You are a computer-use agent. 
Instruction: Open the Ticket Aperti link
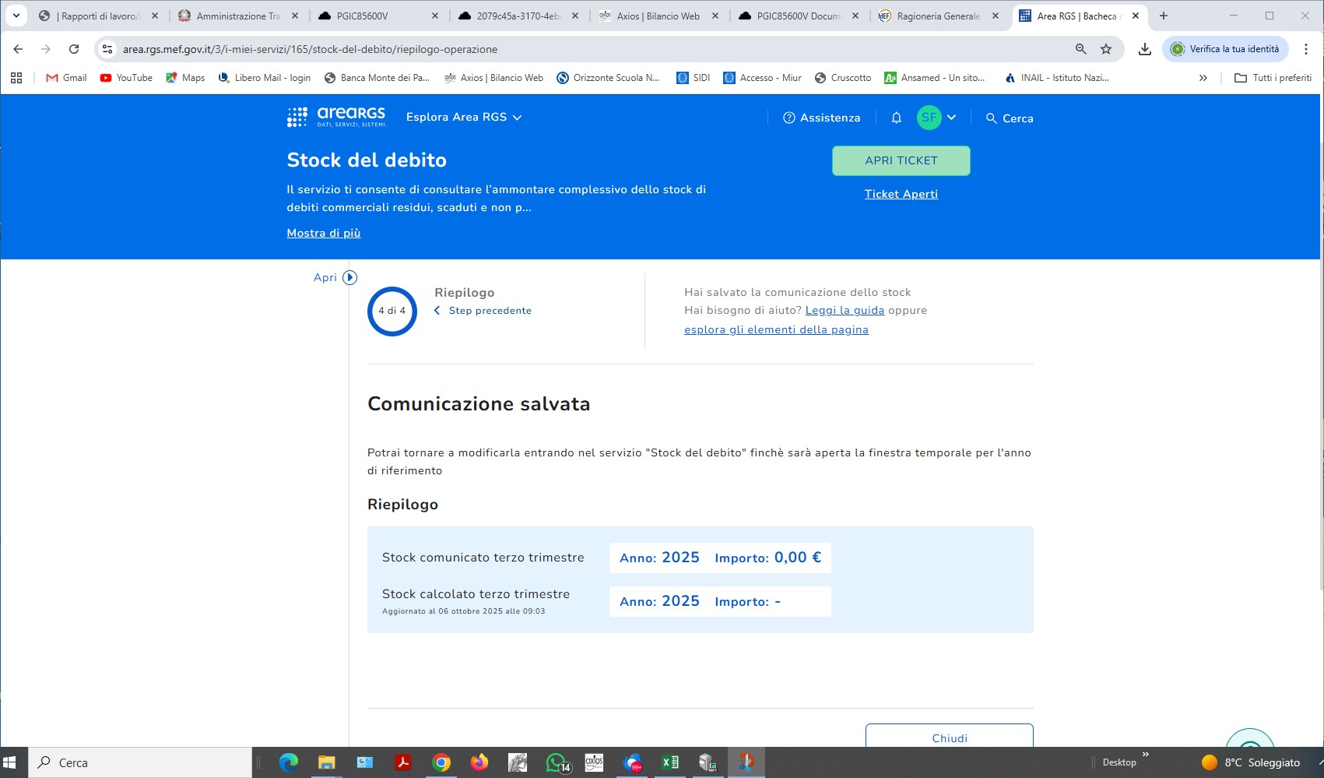[901, 194]
